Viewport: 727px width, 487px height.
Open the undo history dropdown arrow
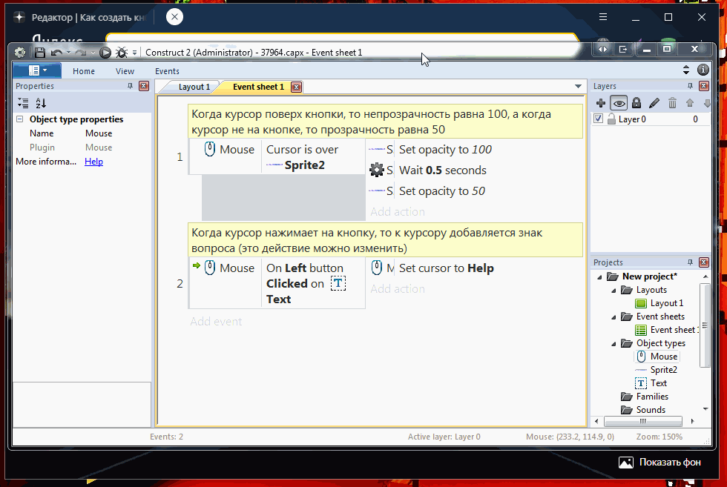[x=68, y=53]
